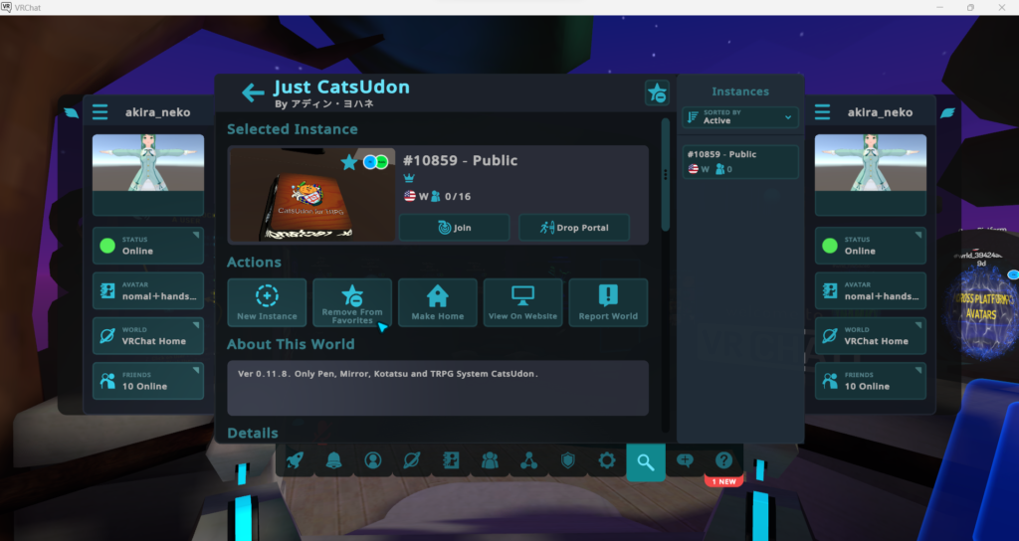This screenshot has width=1019, height=541.
Task: Click Drop Portal button
Action: tap(574, 228)
